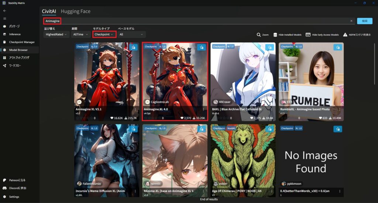Click the favorite star on Animagine XL V3.1
The height and width of the screenshot is (203, 378).
pos(133,47)
